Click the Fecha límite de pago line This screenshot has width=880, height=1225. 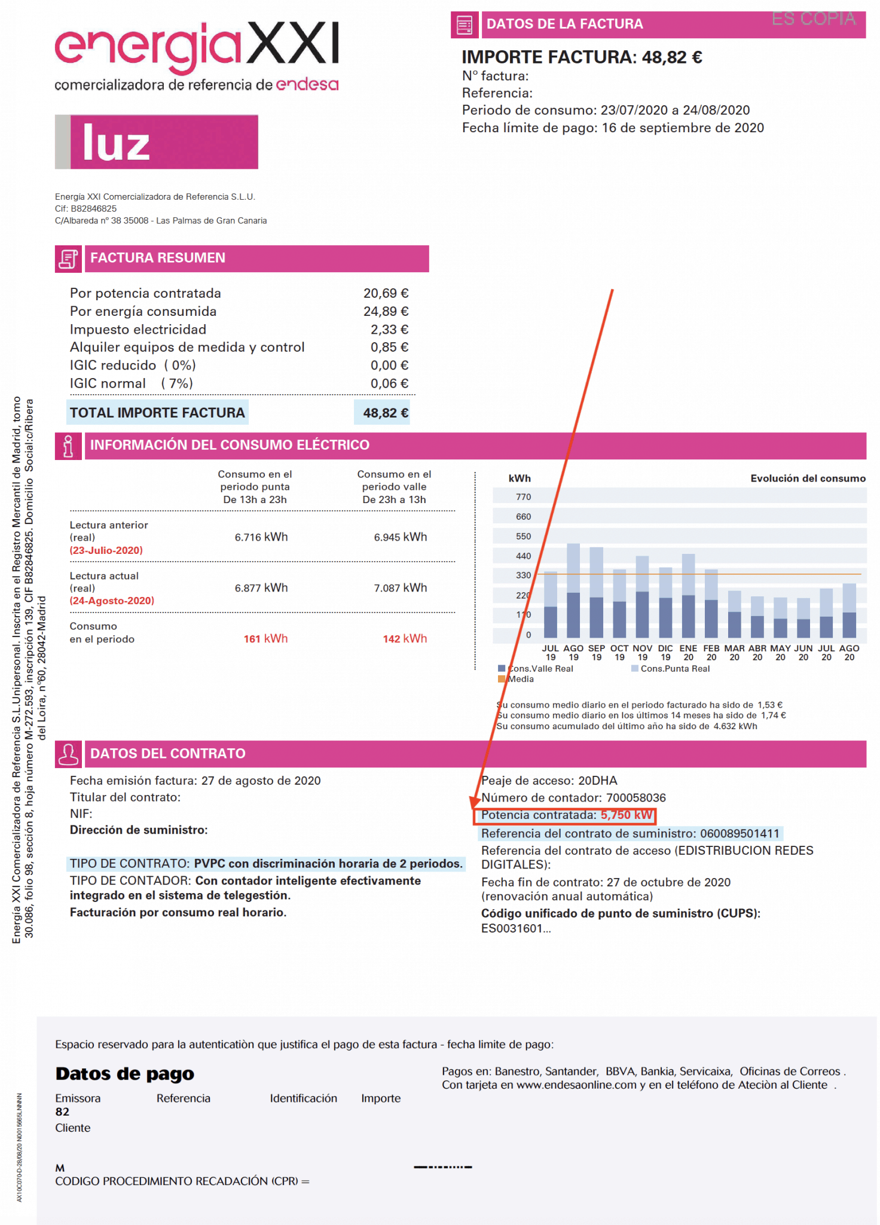click(x=613, y=127)
